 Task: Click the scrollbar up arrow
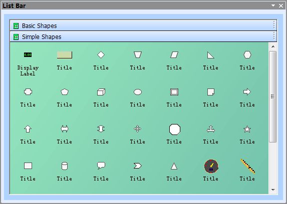click(273, 46)
